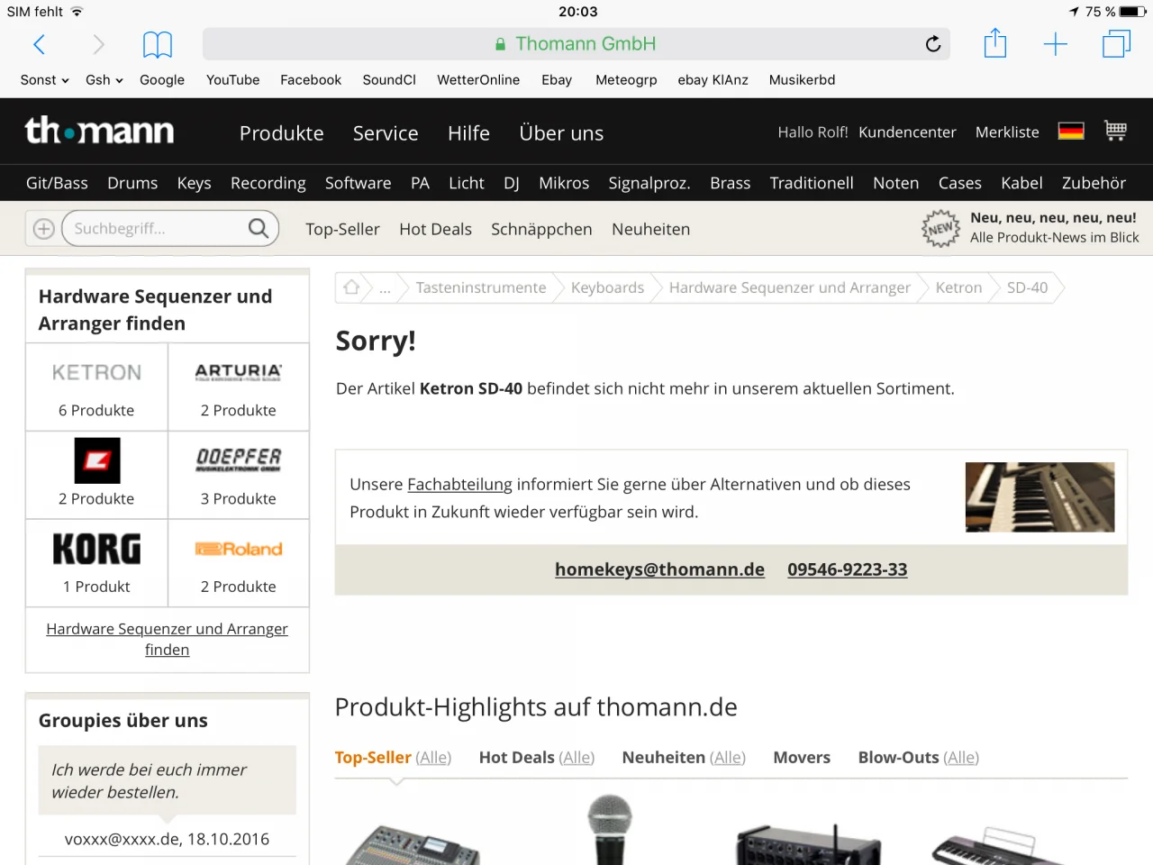The height and width of the screenshot is (865, 1153).
Task: Open the Zubehör category
Action: [1094, 183]
